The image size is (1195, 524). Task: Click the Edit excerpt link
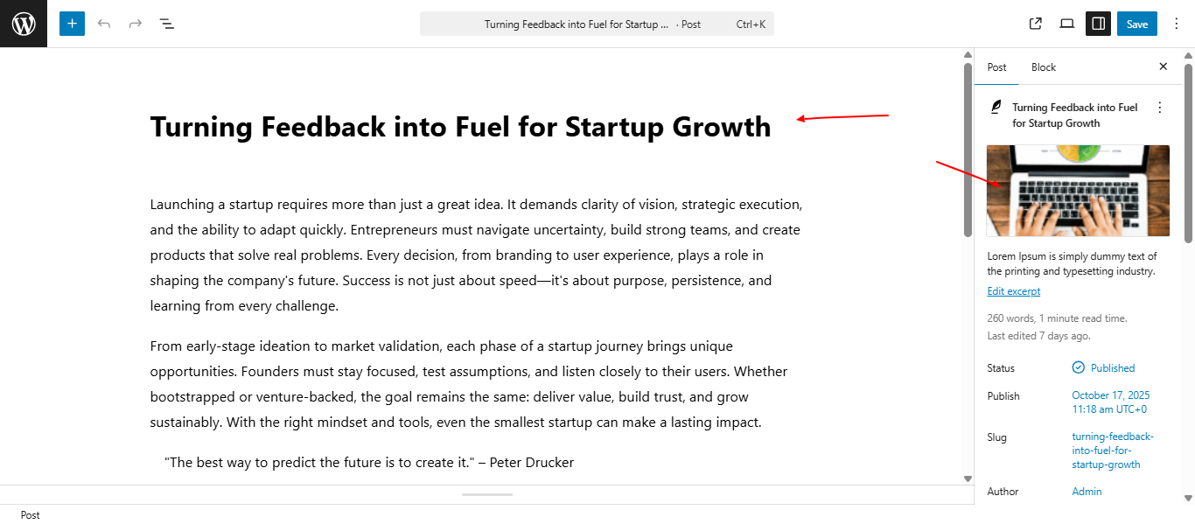(x=1013, y=291)
